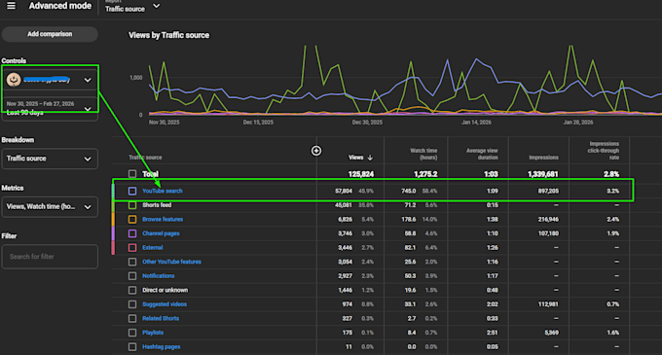
Task: Toggle the Channel pages checkbox
Action: [x=132, y=233]
